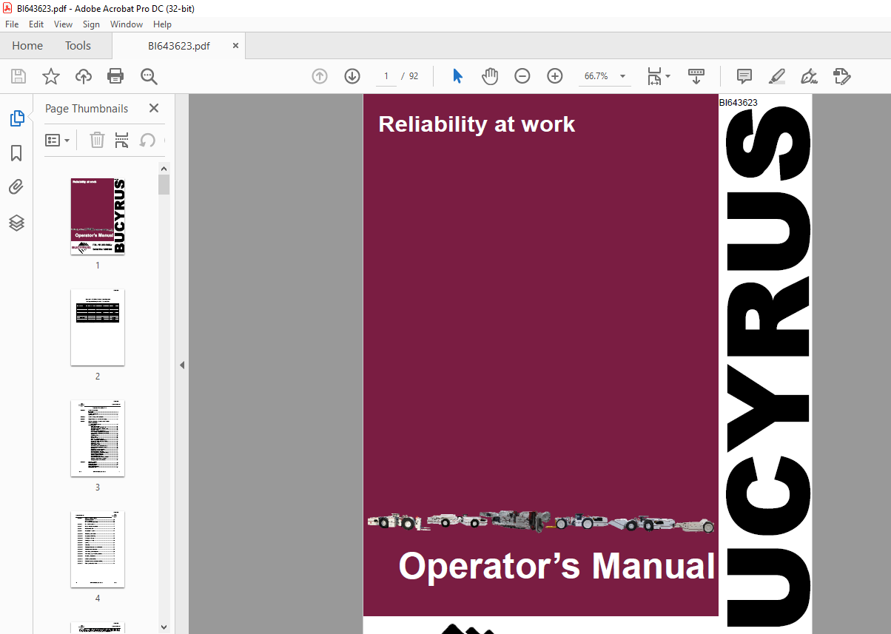Click the 'Reliability at work' heading

tap(477, 124)
